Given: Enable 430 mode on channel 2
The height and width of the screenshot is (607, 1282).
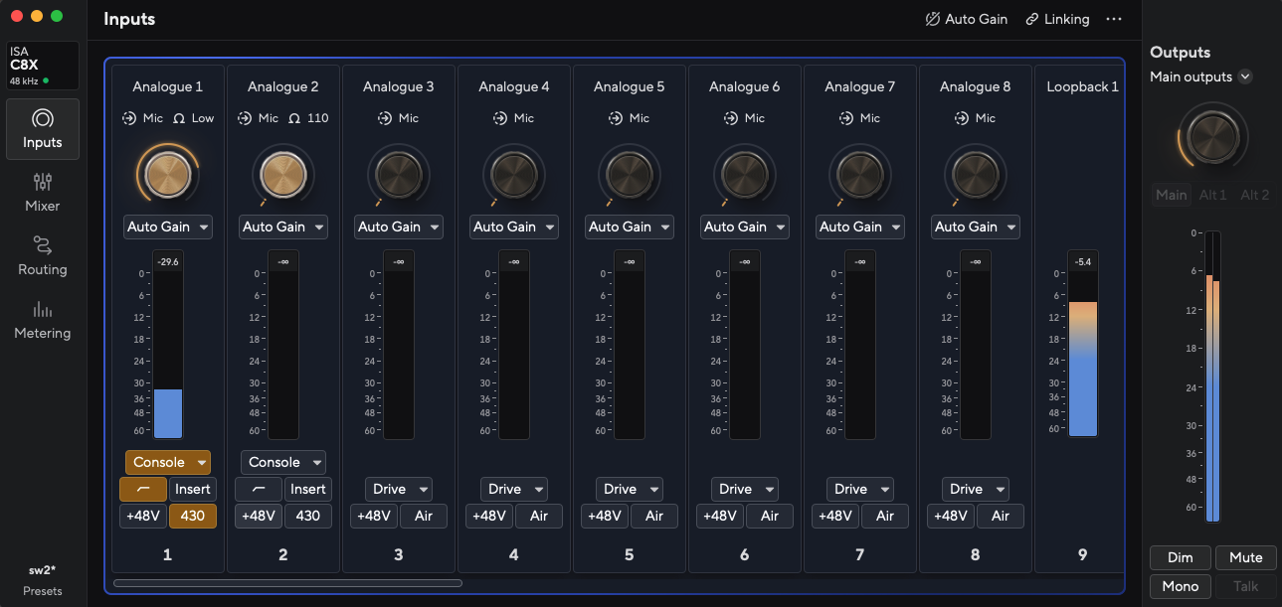Looking at the screenshot, I should point(308,516).
